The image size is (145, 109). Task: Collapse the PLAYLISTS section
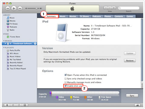(x=4, y=48)
